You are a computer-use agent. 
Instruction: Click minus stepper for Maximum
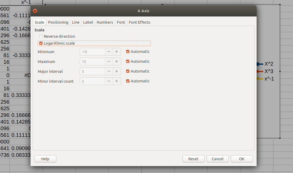[x=109, y=62]
